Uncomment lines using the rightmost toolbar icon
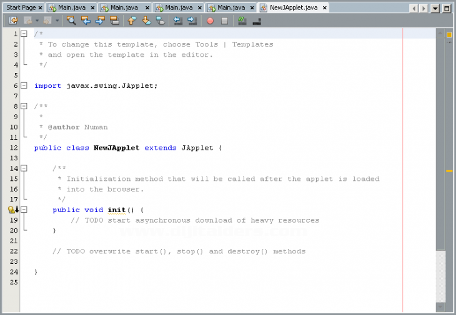 tap(257, 21)
